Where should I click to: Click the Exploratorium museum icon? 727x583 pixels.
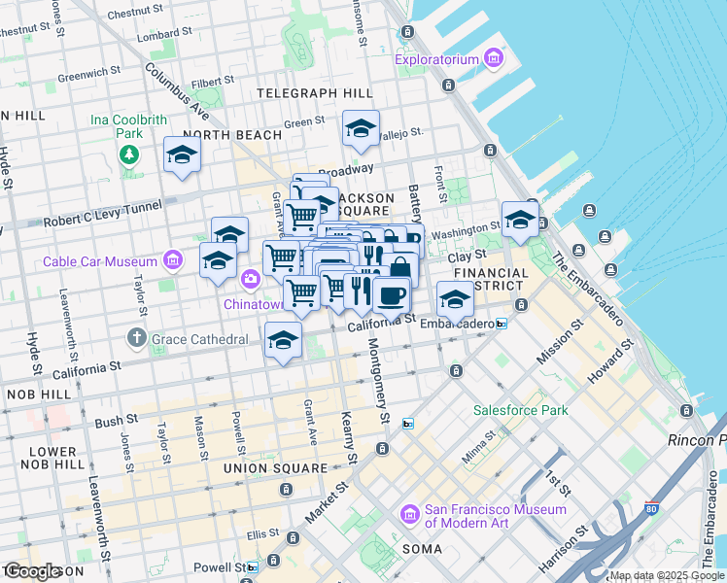494,59
